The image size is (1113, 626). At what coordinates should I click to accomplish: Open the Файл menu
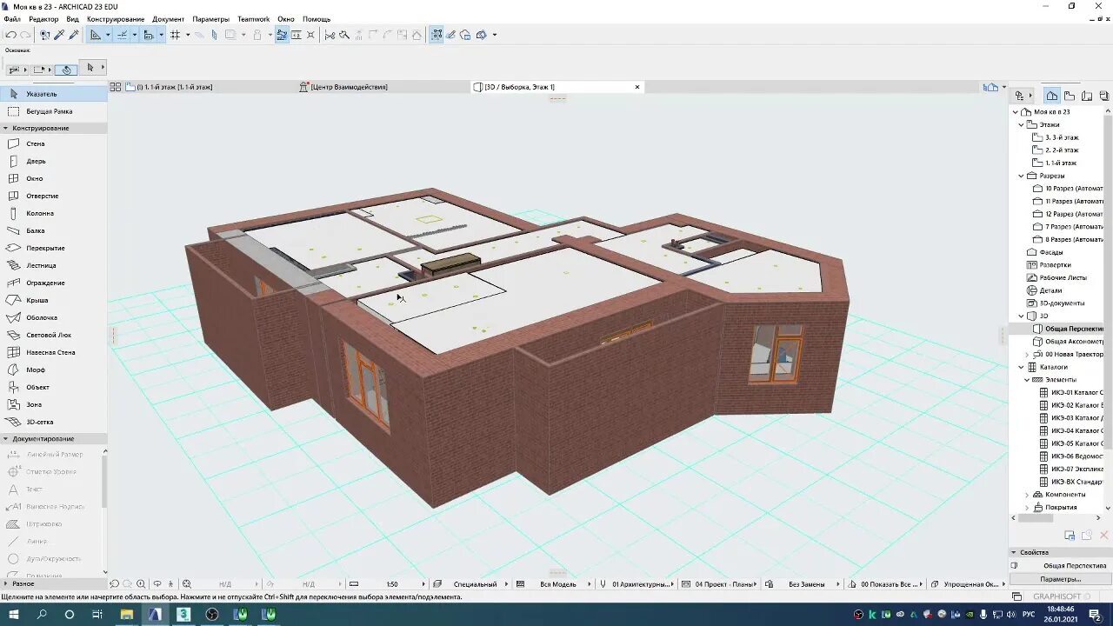11,19
